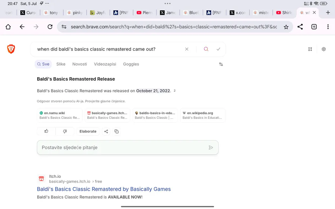This screenshot has height=209, width=335.
Task: Close the current search tab
Action: coord(314,13)
